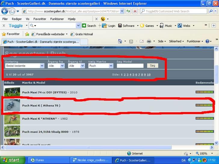
Task: Click the Stop loading red X icon
Action: click(x=135, y=11)
